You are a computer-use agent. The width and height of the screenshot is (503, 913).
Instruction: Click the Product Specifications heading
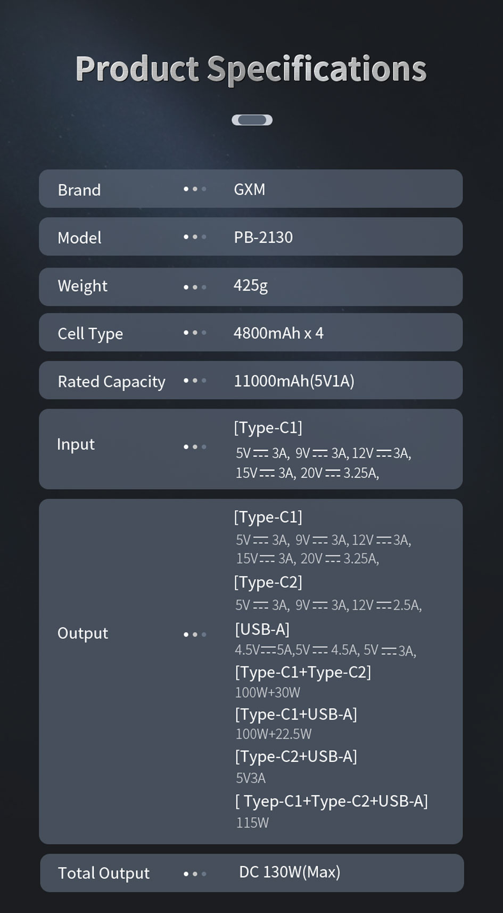click(x=251, y=69)
